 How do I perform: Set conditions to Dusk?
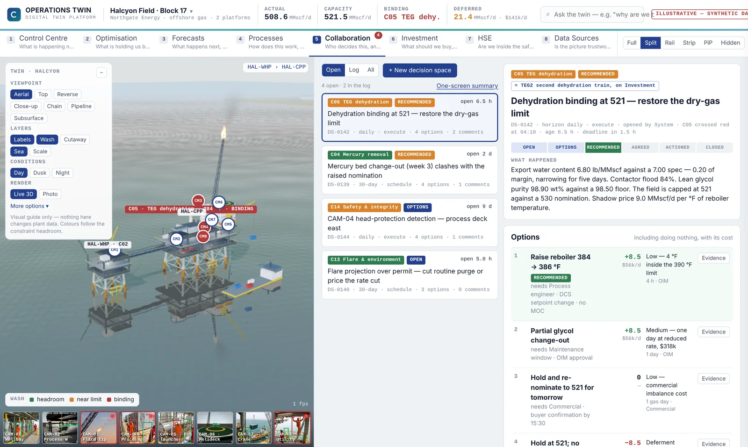[40, 173]
